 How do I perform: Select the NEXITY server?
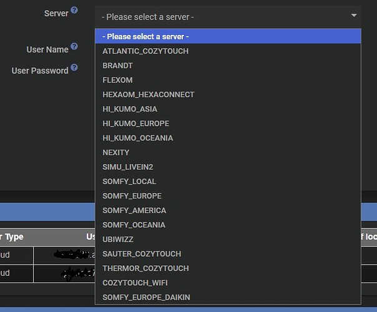pos(228,152)
